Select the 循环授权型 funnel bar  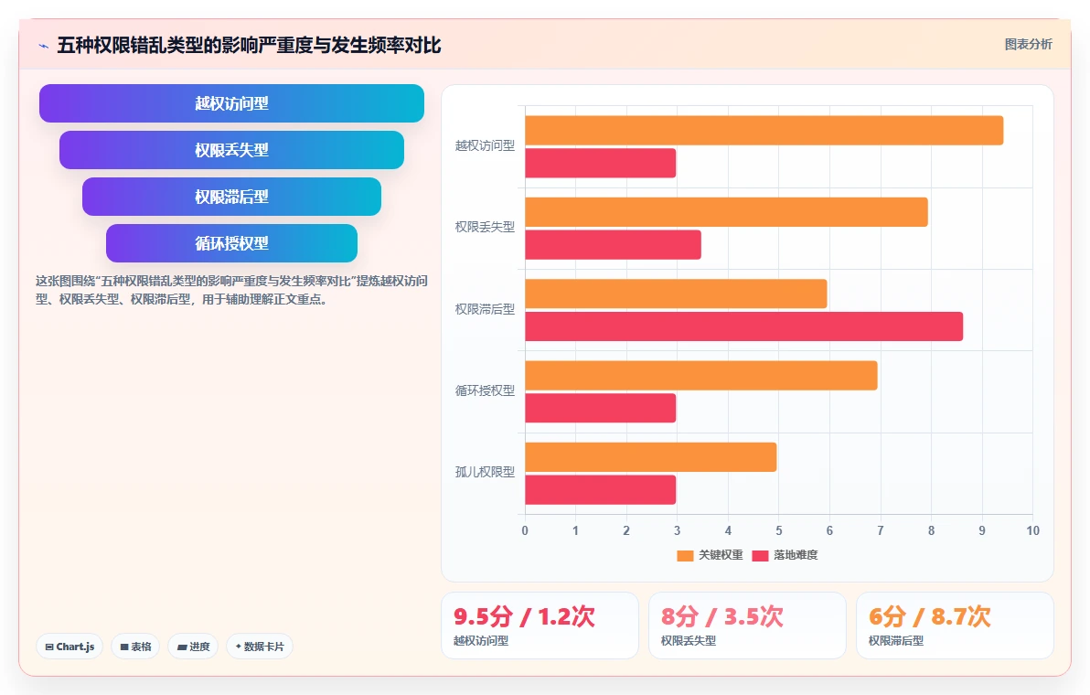point(231,243)
